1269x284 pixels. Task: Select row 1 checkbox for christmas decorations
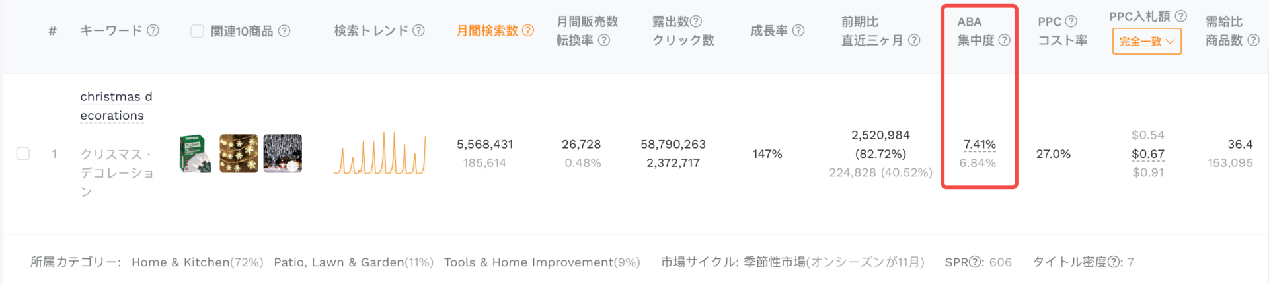tap(23, 154)
